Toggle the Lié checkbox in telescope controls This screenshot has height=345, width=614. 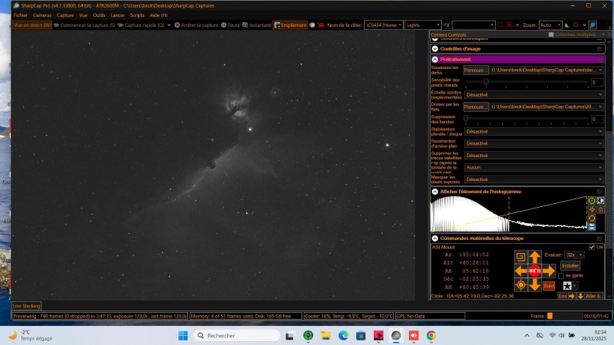(x=591, y=246)
